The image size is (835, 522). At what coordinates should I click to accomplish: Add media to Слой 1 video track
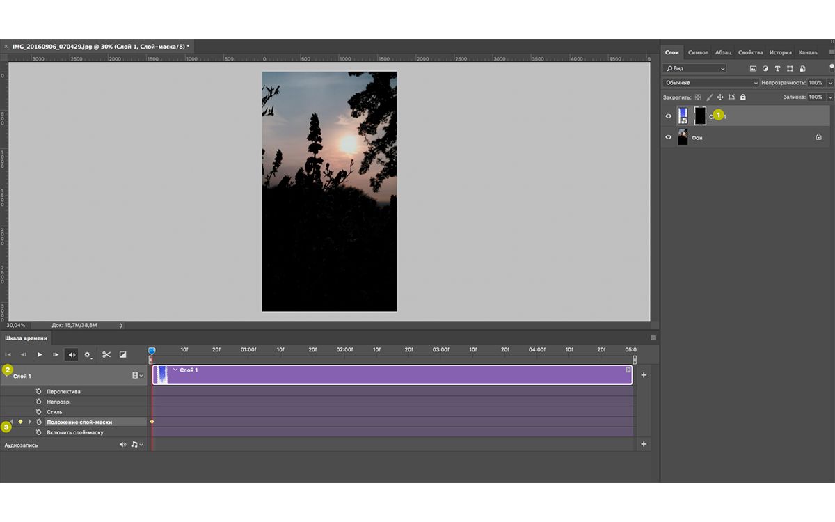[644, 375]
